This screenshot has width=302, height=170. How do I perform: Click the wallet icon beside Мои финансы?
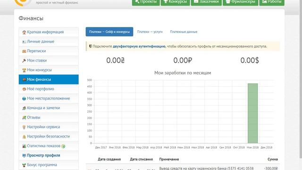[x=24, y=80]
